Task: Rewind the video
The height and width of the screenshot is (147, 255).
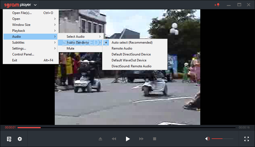Action: [x=114, y=139]
